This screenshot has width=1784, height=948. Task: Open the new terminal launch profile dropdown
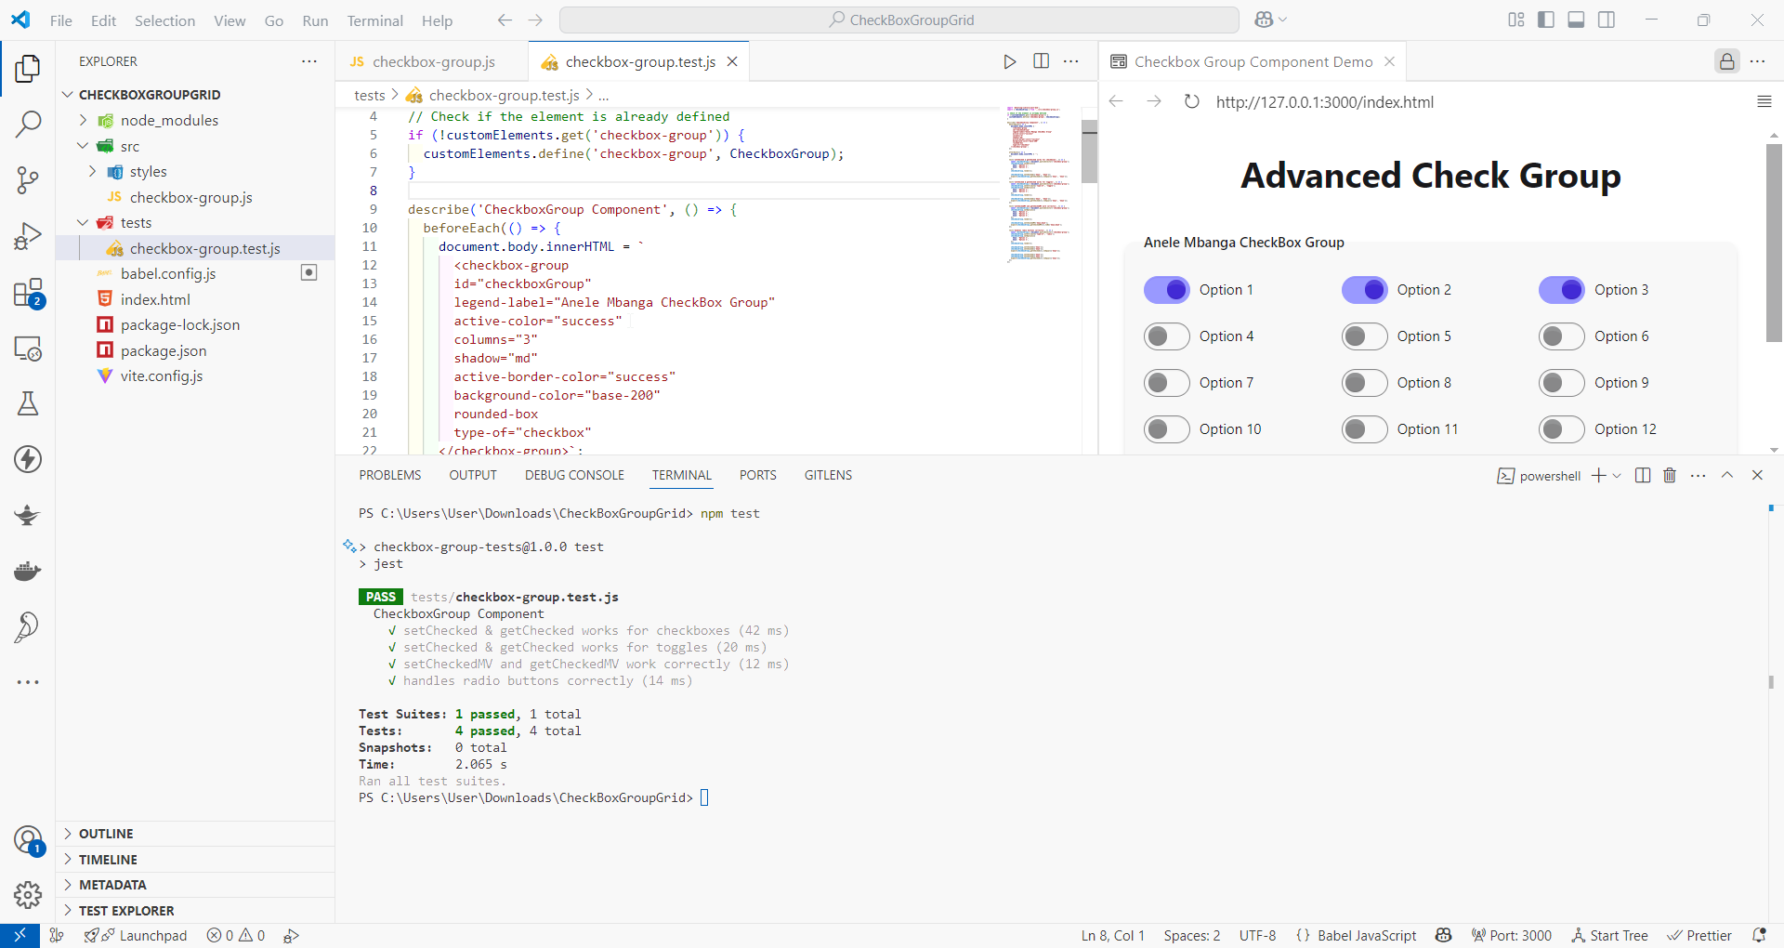[x=1617, y=476]
